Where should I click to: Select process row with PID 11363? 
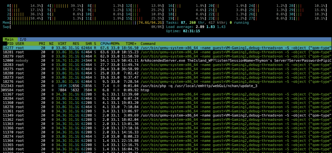(167, 124)
